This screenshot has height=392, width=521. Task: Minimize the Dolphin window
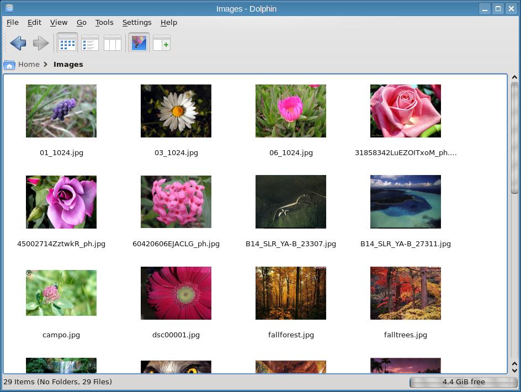point(485,9)
